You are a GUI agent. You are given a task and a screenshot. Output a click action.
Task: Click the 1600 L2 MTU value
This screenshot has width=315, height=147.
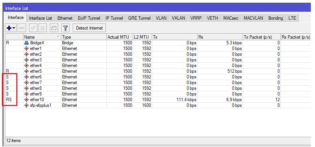coord(147,105)
